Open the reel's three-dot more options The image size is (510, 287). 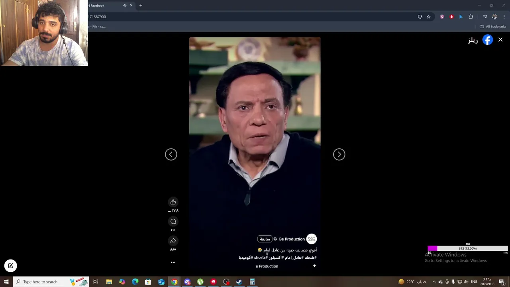173,262
